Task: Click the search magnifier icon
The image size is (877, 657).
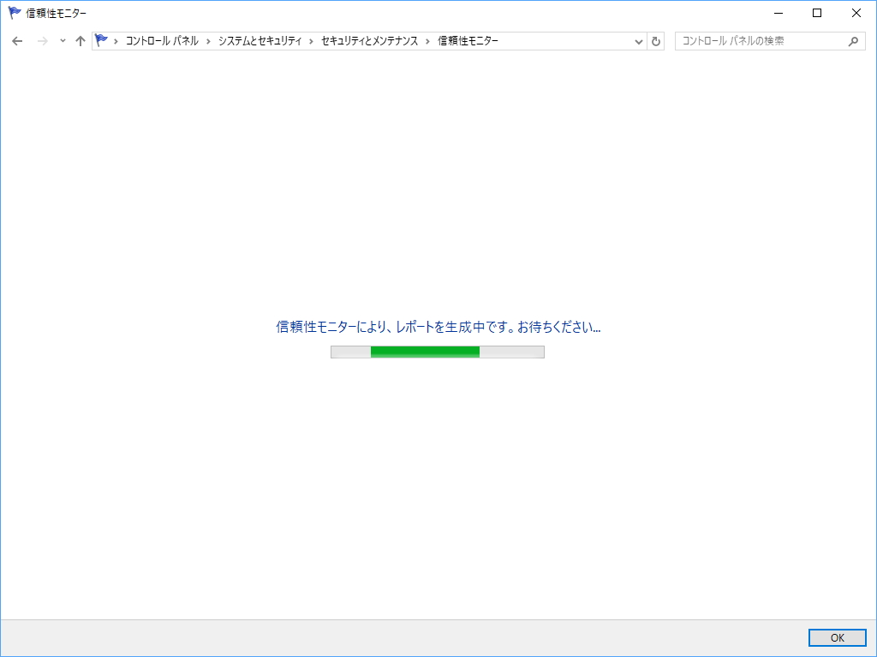Action: point(853,40)
